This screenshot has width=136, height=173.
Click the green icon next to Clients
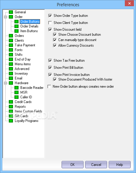coord(11,40)
